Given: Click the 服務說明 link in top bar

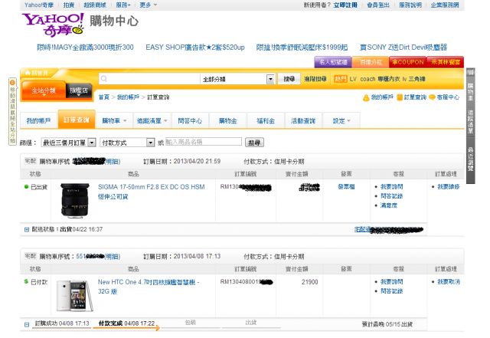Looking at the screenshot, I should (x=410, y=5).
